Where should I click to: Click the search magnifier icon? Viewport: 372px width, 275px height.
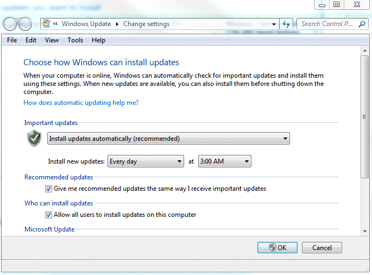[x=362, y=24]
